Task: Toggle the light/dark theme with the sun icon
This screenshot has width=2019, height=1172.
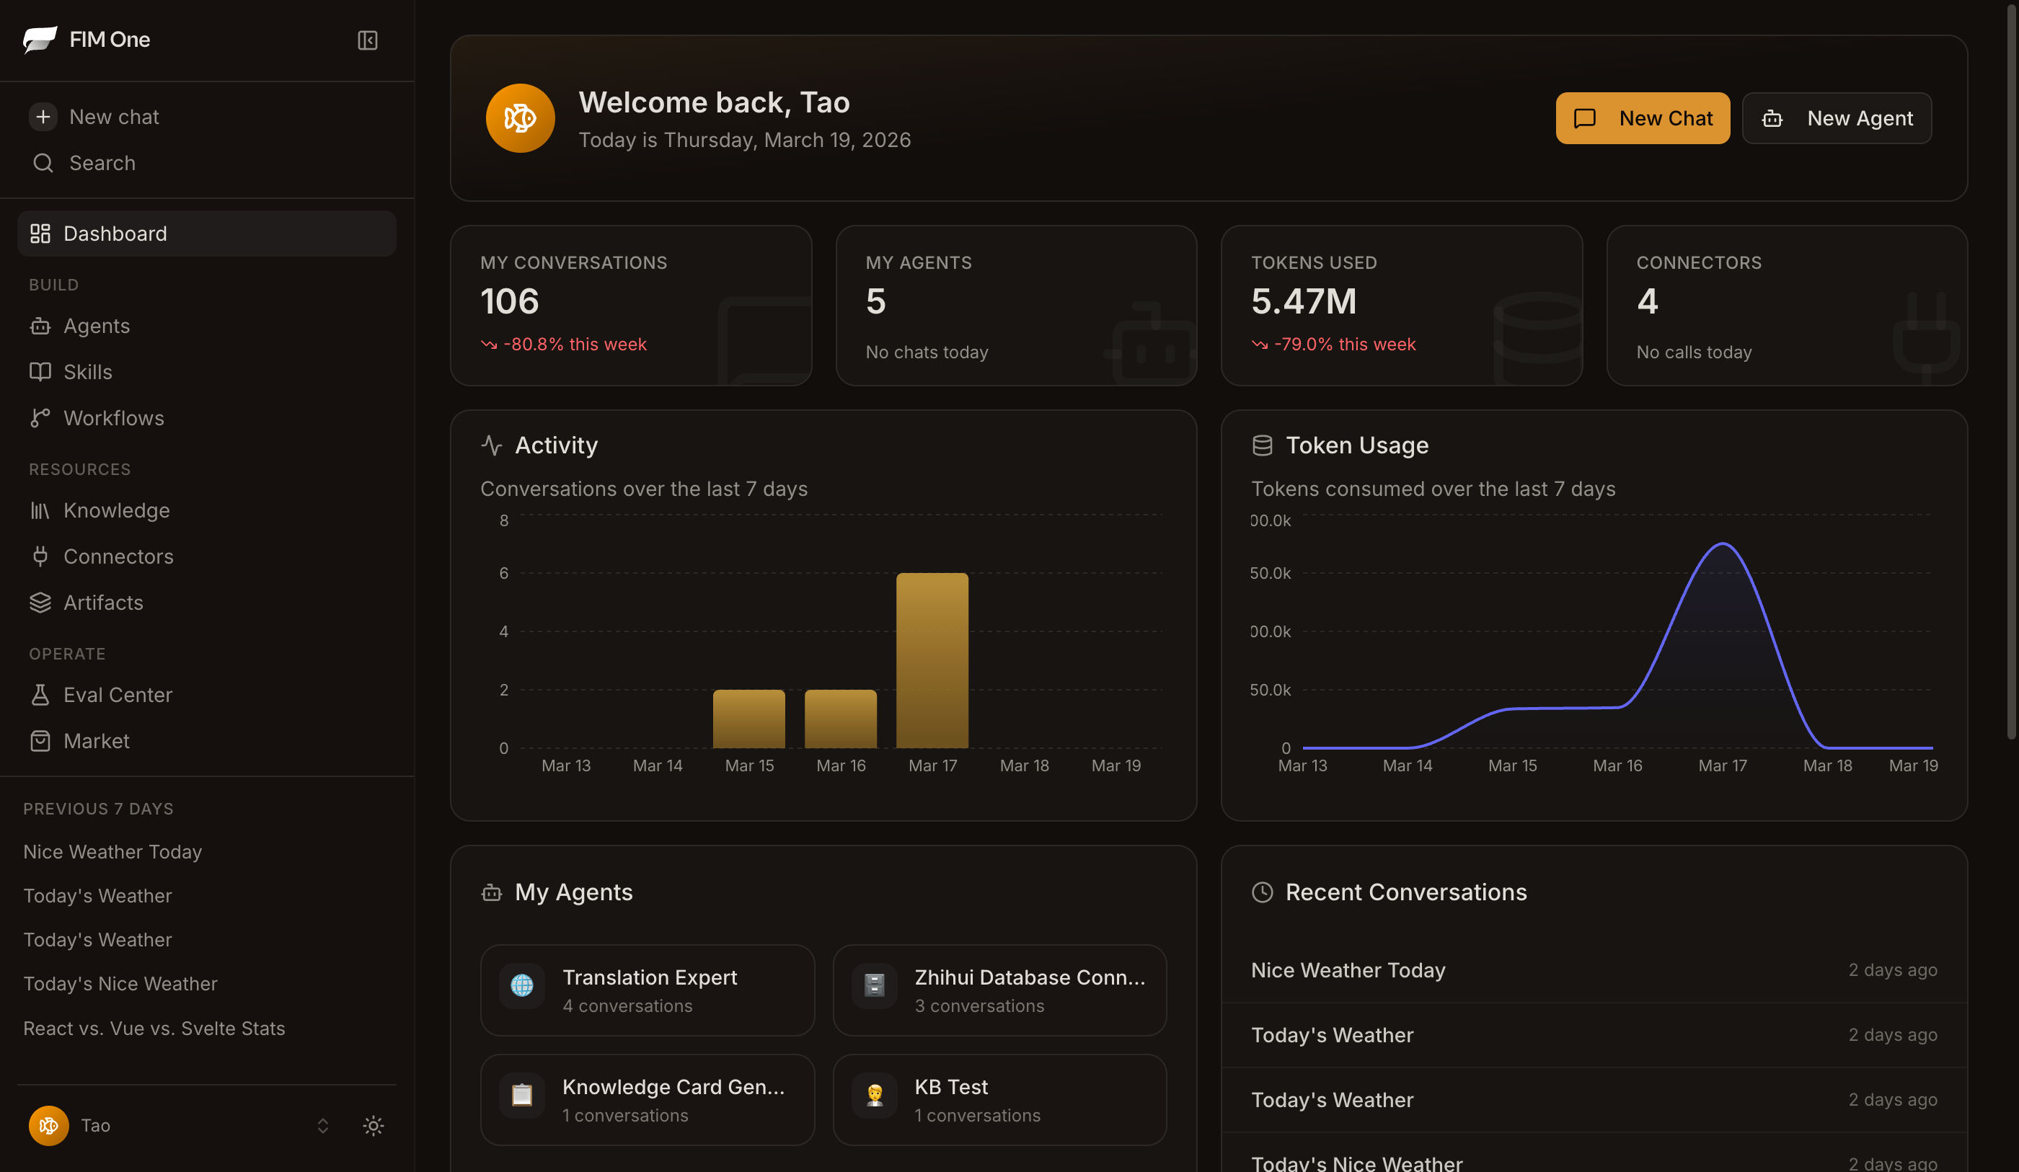Action: tap(373, 1124)
